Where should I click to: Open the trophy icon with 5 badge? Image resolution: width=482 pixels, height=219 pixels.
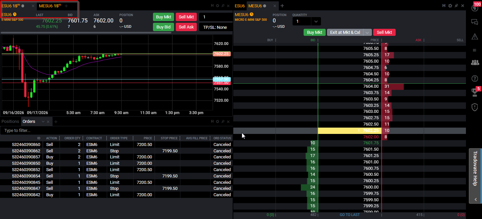click(x=474, y=92)
